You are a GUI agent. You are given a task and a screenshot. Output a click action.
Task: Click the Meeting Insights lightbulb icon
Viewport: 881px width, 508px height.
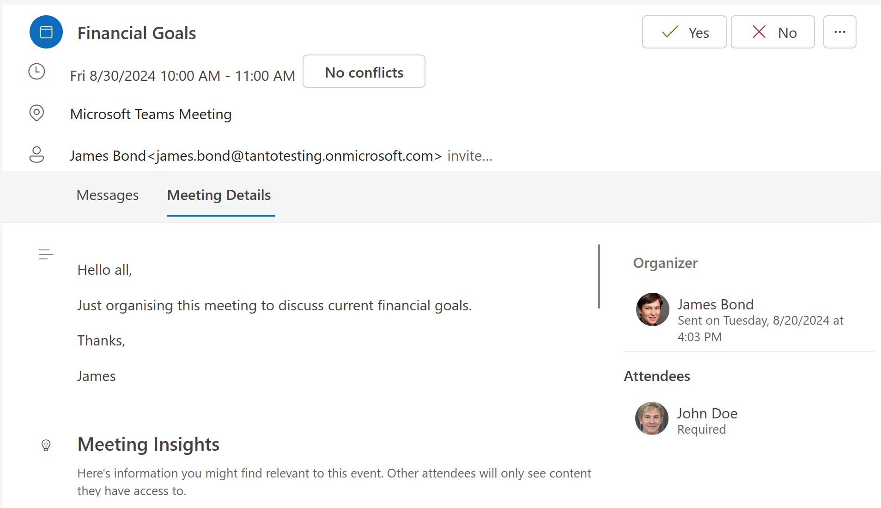46,445
